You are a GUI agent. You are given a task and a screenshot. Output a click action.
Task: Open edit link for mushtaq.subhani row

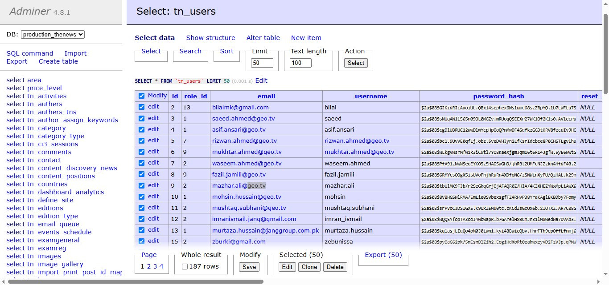[x=153, y=207]
